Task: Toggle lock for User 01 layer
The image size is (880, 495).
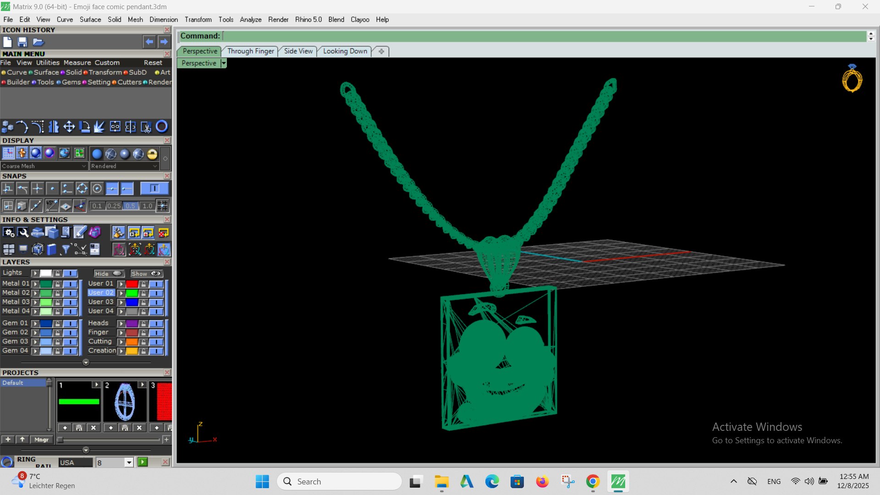Action: (x=143, y=284)
